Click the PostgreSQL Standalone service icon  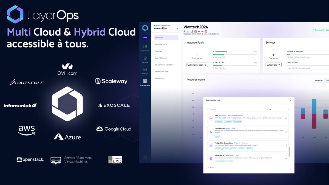pyautogui.click(x=211, y=146)
